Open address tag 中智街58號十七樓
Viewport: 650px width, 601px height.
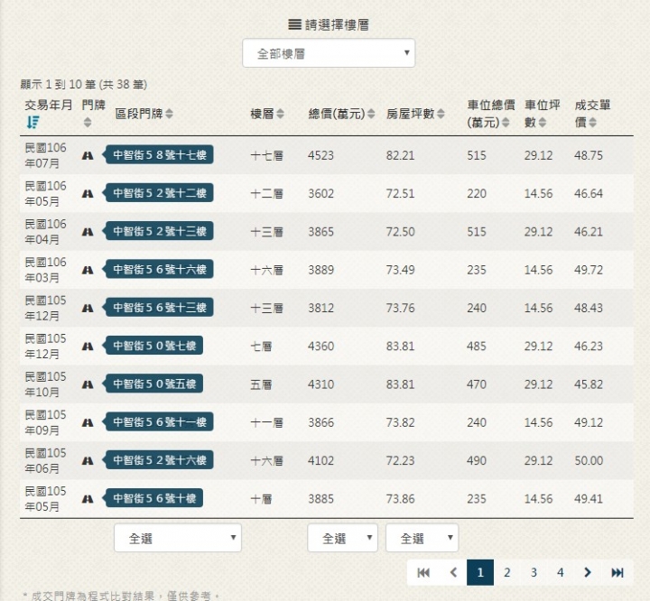[x=159, y=154]
